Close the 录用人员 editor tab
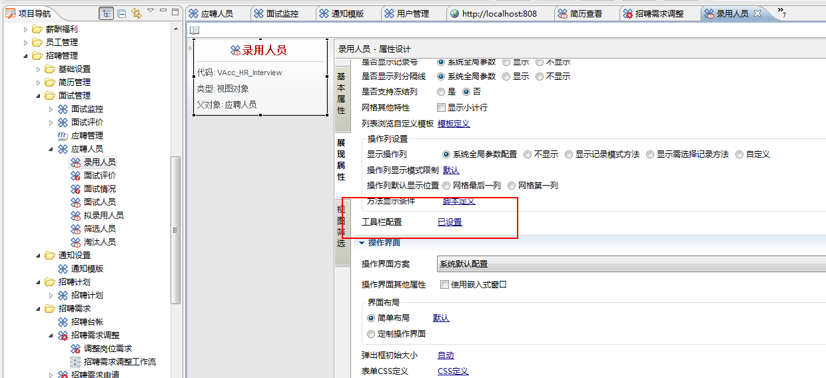 pyautogui.click(x=757, y=13)
